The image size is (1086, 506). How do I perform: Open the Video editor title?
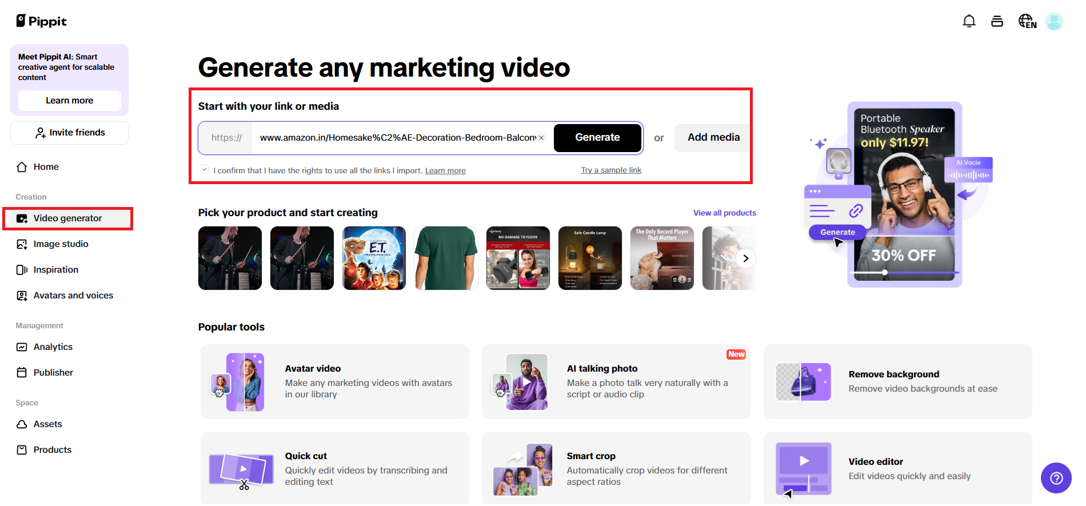[876, 462]
